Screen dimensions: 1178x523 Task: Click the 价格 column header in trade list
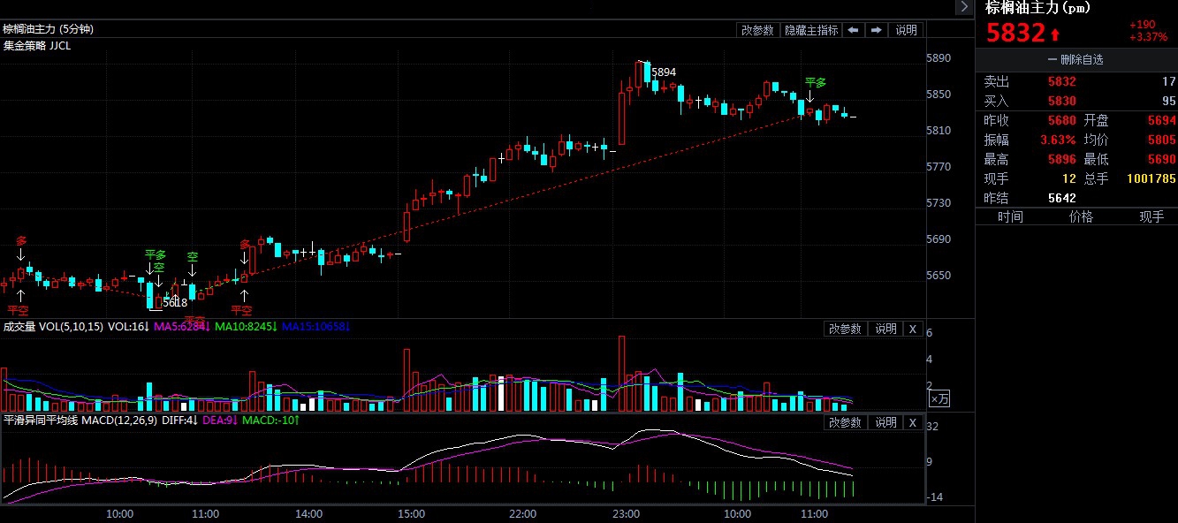[1081, 217]
